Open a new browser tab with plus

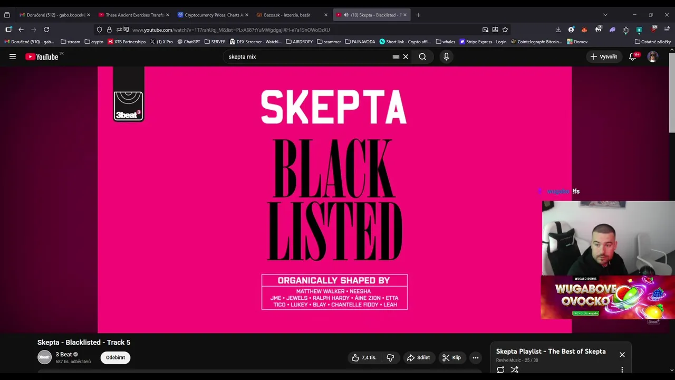coord(418,15)
